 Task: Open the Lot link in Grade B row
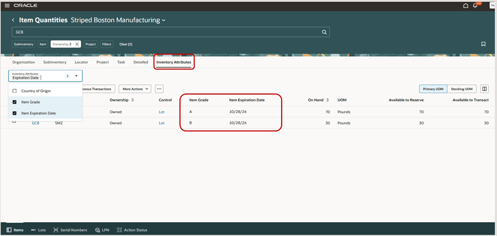(x=162, y=123)
